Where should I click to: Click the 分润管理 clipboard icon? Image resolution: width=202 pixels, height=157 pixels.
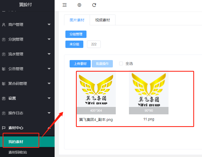[4, 39]
